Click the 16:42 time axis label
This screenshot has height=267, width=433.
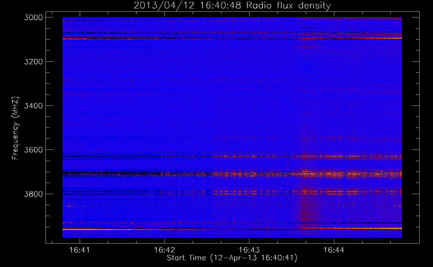click(165, 250)
